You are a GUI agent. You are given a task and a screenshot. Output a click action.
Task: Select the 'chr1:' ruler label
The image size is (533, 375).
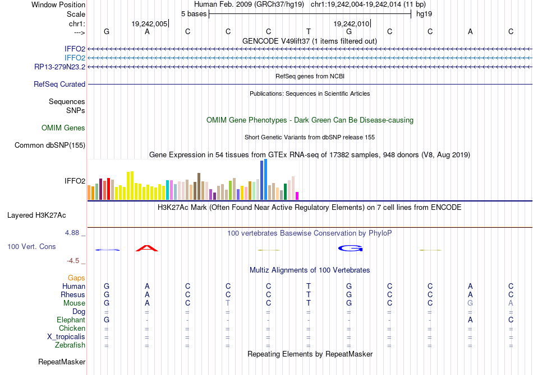(77, 24)
